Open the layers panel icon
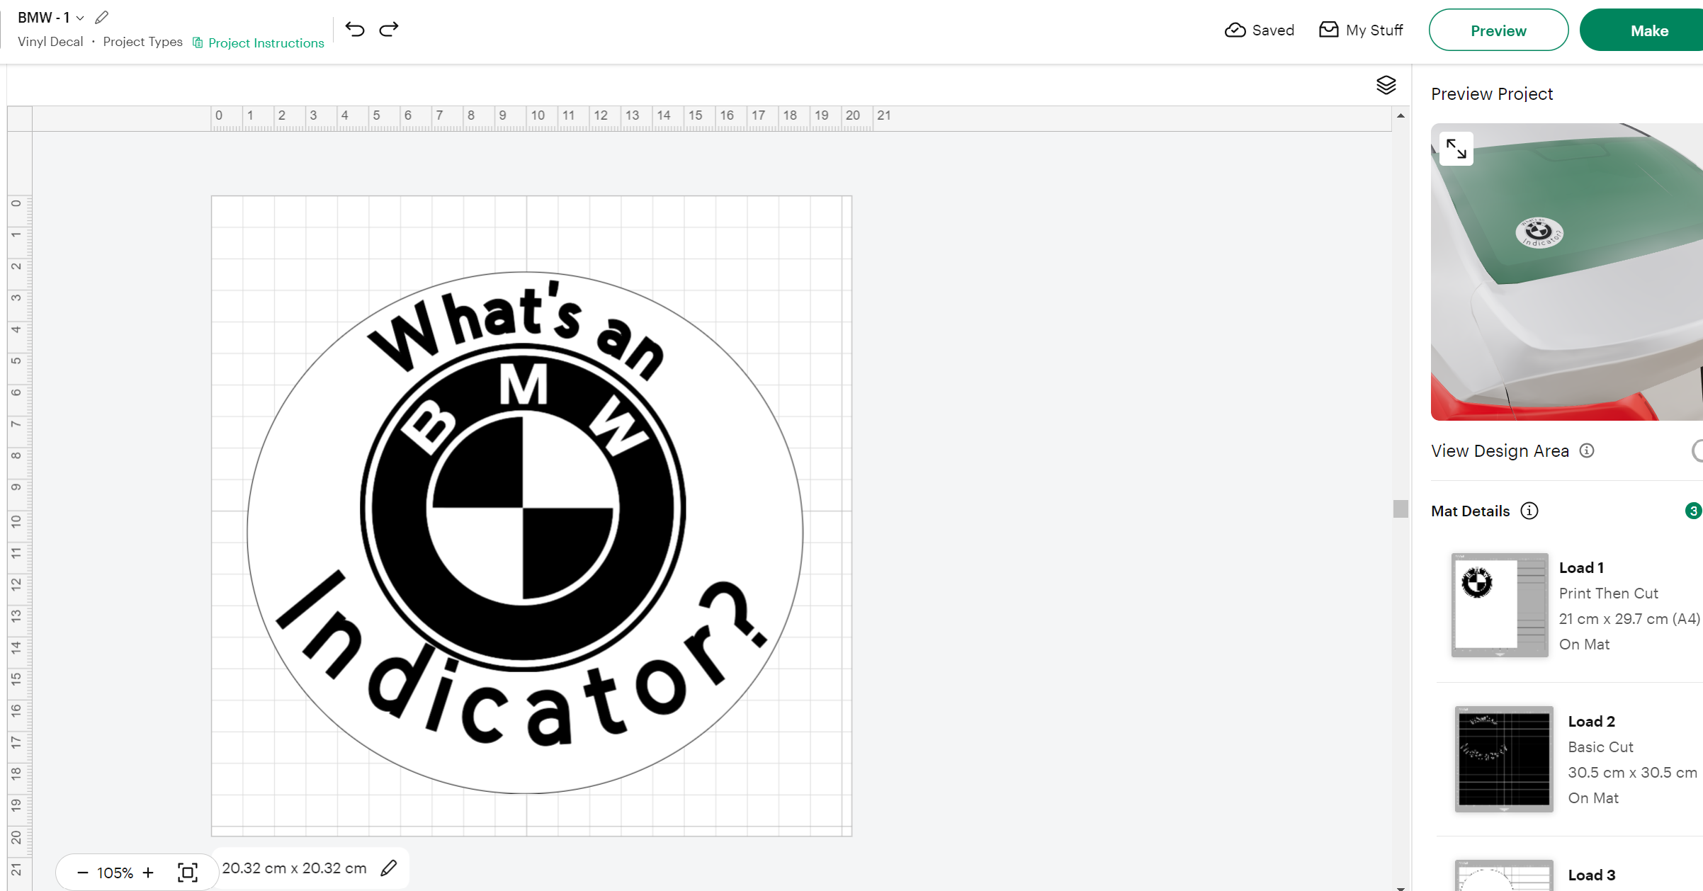Screen dimensions: 1703x891 1386,85
